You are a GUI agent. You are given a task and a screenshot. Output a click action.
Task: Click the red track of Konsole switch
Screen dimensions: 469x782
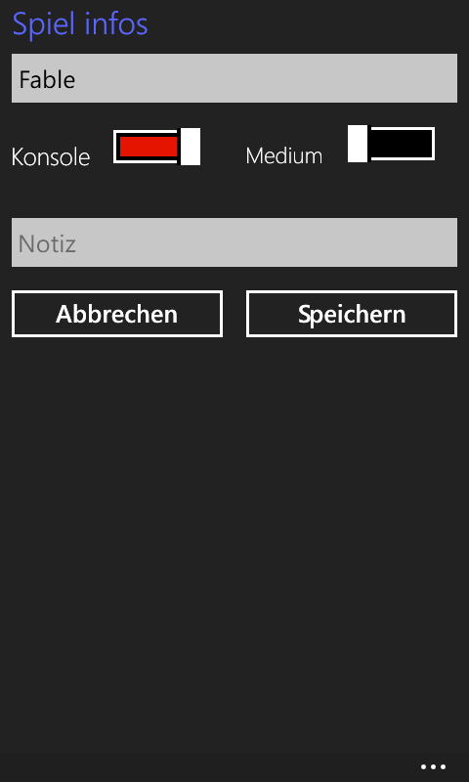[149, 147]
